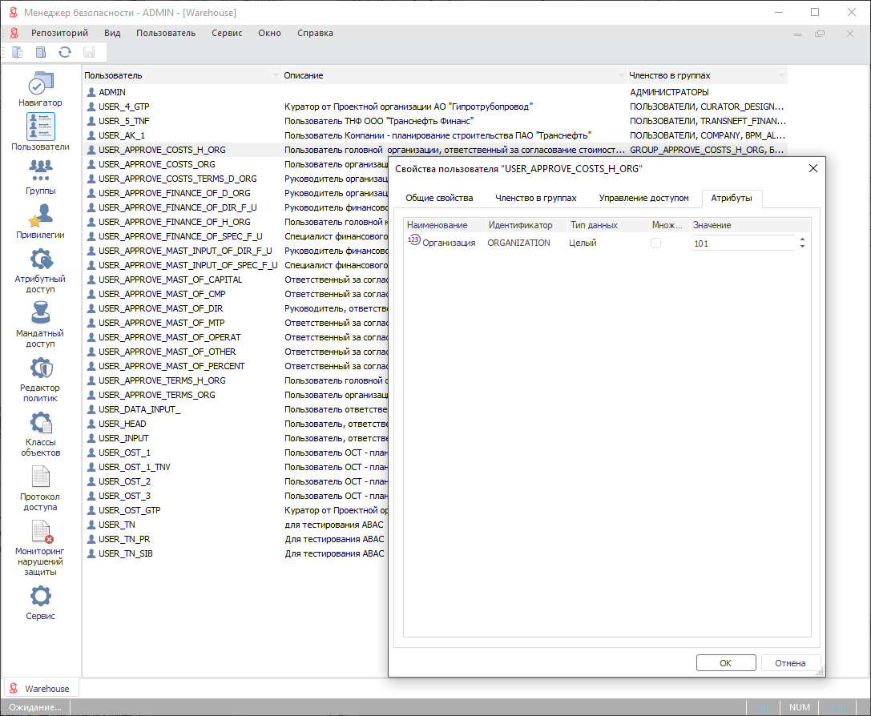Click the disabled save toolbar icon
The image size is (871, 716).
point(89,52)
